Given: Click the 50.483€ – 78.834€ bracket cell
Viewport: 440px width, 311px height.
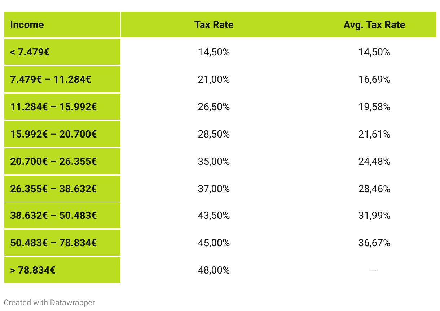Looking at the screenshot, I should [62, 243].
